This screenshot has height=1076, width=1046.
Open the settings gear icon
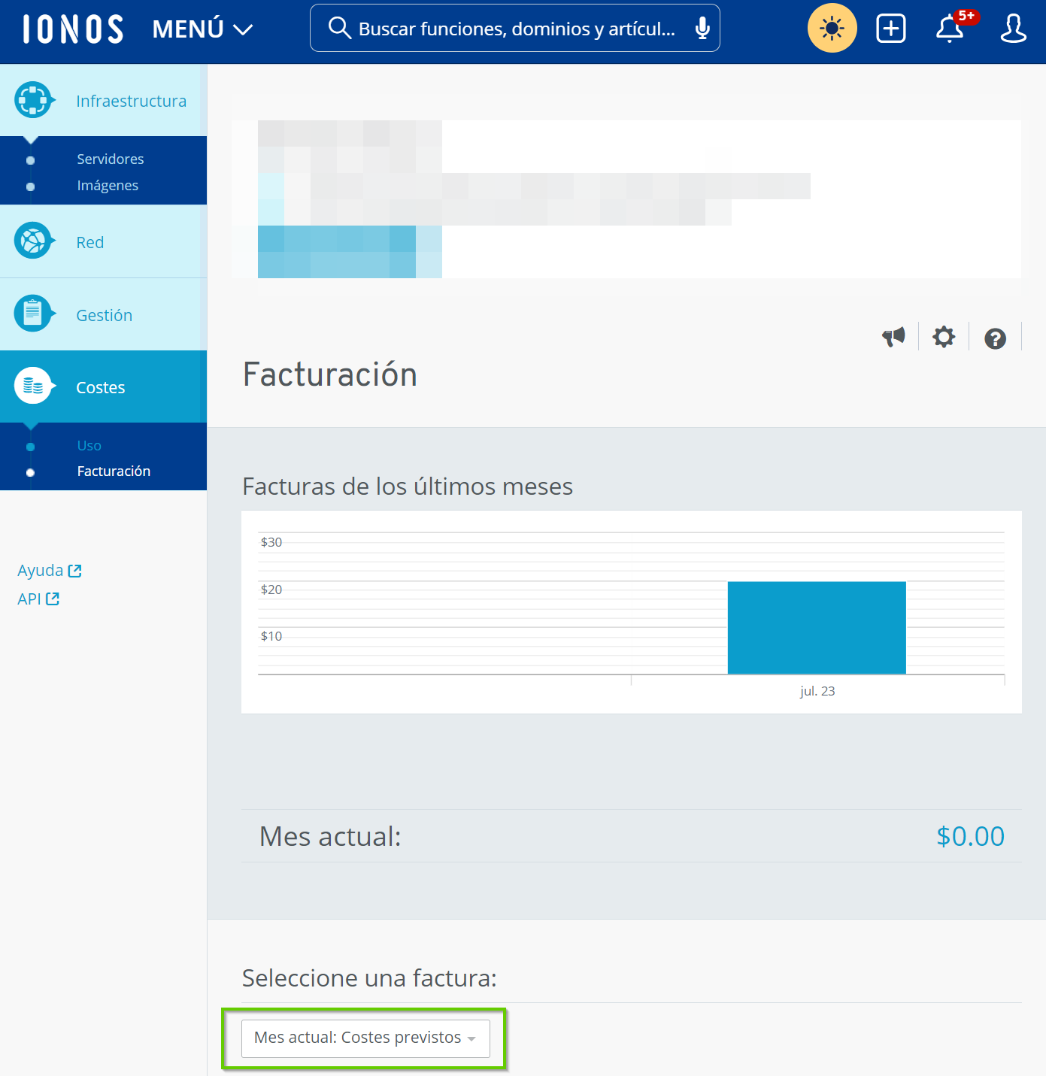click(x=944, y=337)
